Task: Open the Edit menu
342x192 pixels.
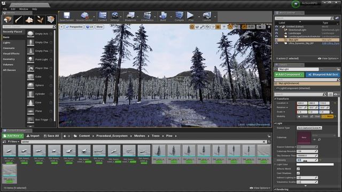Action: (13, 9)
